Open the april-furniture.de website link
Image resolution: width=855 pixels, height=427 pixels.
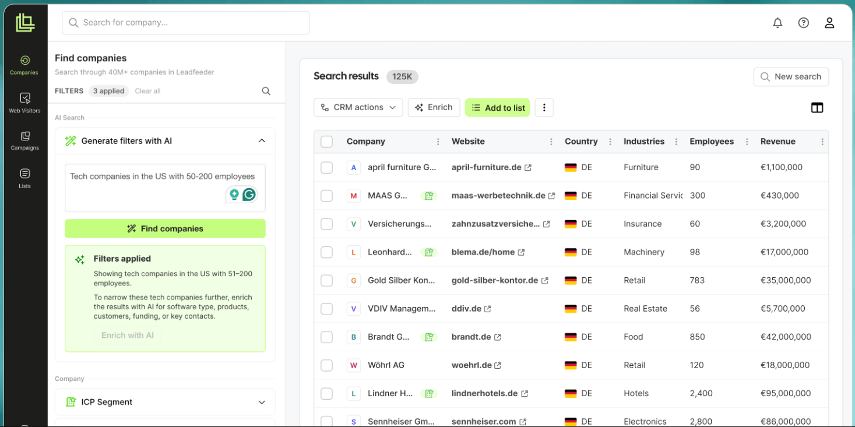point(486,168)
